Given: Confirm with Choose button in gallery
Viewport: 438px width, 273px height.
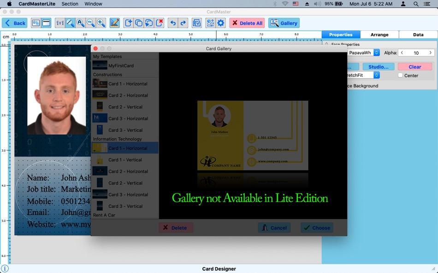Looking at the screenshot, I should click(317, 227).
